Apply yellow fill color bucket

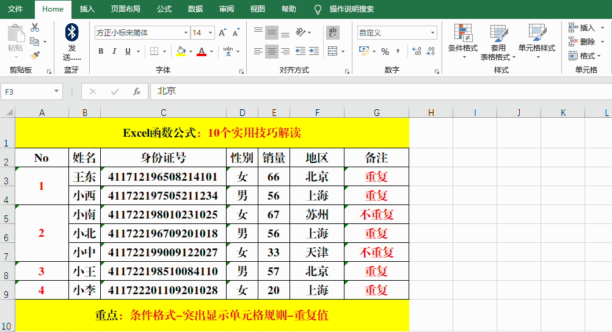(x=181, y=51)
